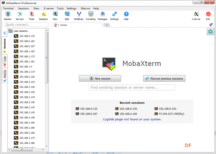
Task: Open recent session 192.168.0.130
Action: pos(126,109)
